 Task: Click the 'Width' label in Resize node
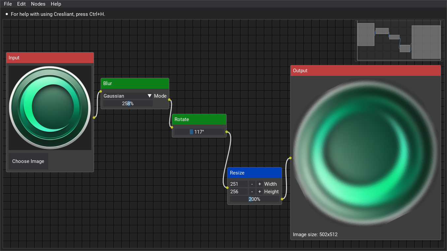click(271, 184)
